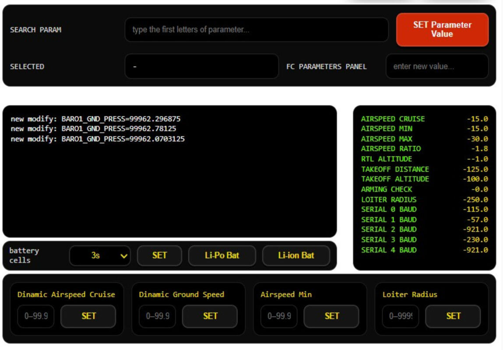Click the Airspeed Min input field
The width and height of the screenshot is (503, 350).
[x=279, y=316]
